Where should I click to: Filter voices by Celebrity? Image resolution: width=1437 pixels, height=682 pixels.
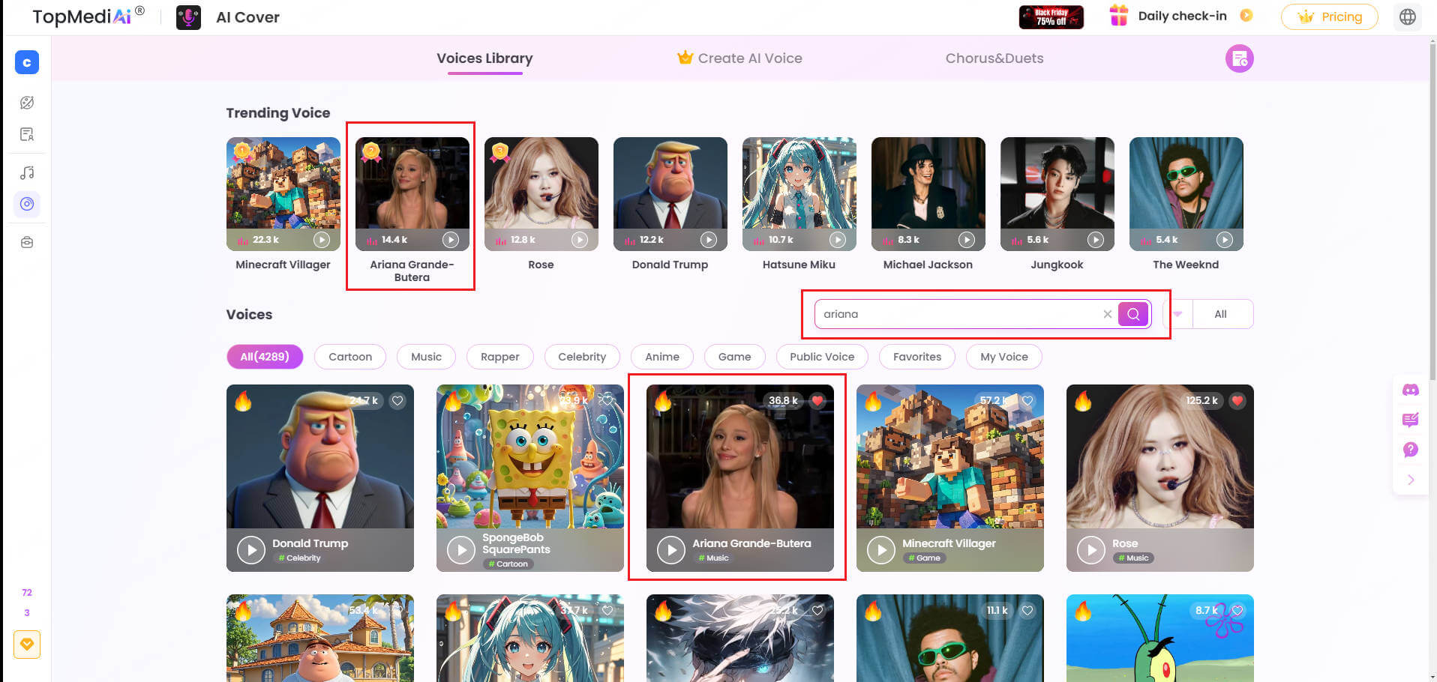click(582, 357)
